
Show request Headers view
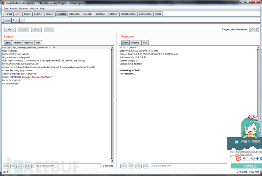28,42
